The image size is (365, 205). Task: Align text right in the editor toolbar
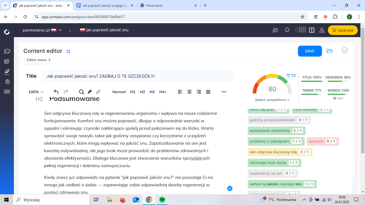click(x=199, y=92)
